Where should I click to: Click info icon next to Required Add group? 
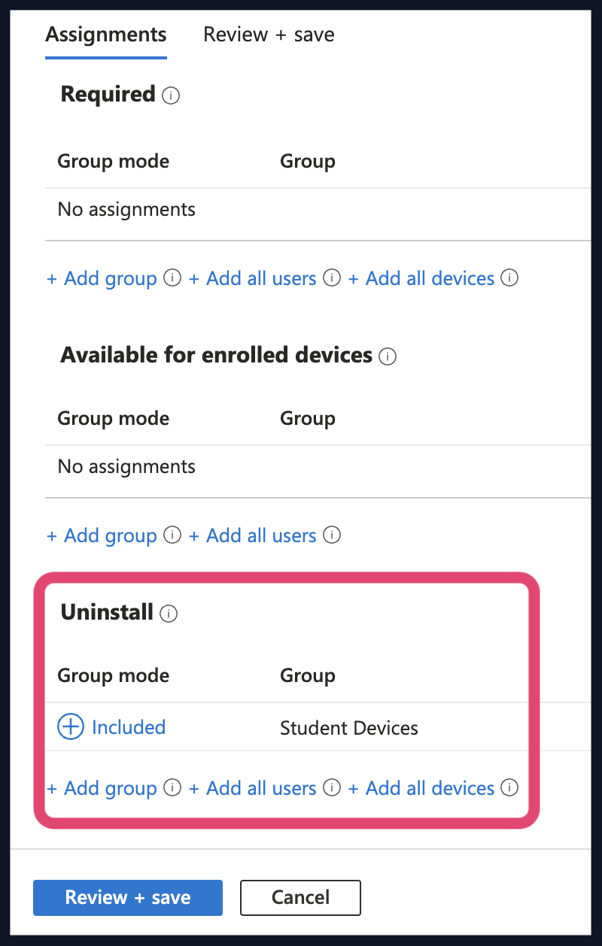pyautogui.click(x=172, y=278)
